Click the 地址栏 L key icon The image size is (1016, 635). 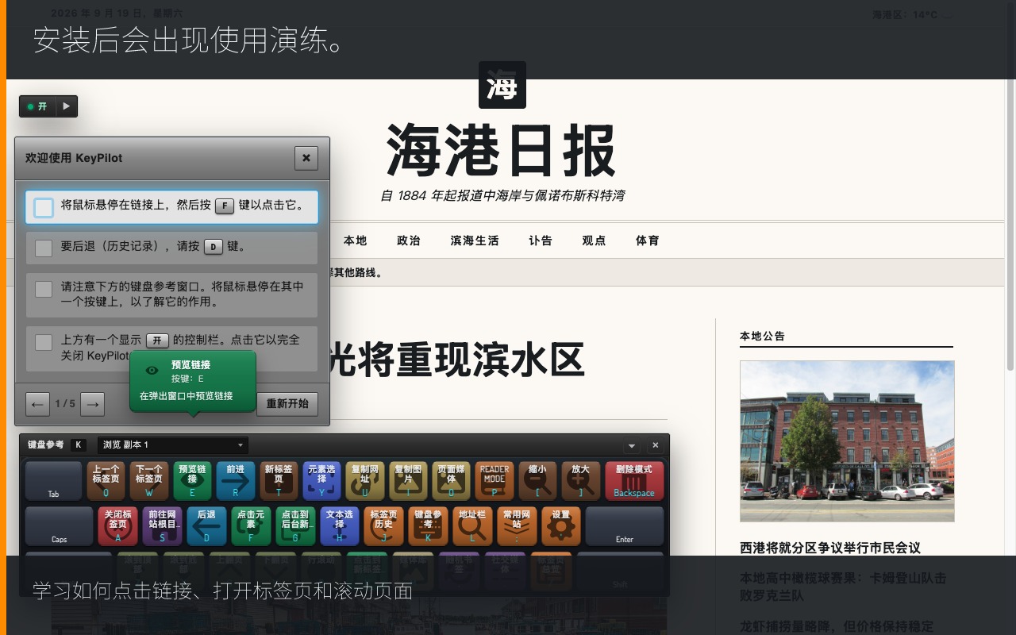point(472,526)
